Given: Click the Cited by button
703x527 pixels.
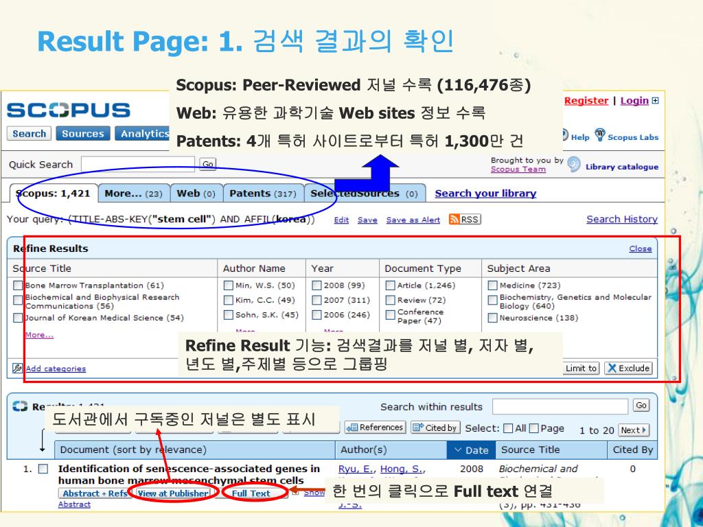Looking at the screenshot, I should coord(434,428).
